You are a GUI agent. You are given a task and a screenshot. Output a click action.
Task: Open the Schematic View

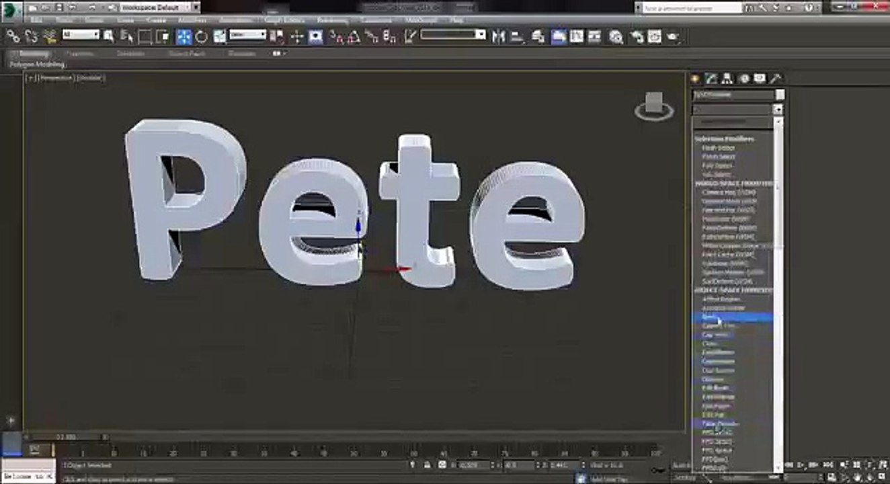(596, 36)
